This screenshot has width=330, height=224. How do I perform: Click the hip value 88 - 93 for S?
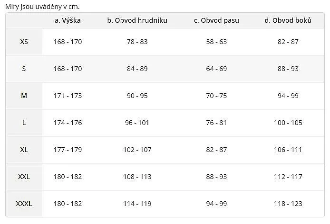[288, 69]
